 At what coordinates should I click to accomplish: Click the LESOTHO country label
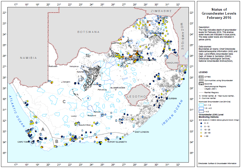[x=136, y=97]
